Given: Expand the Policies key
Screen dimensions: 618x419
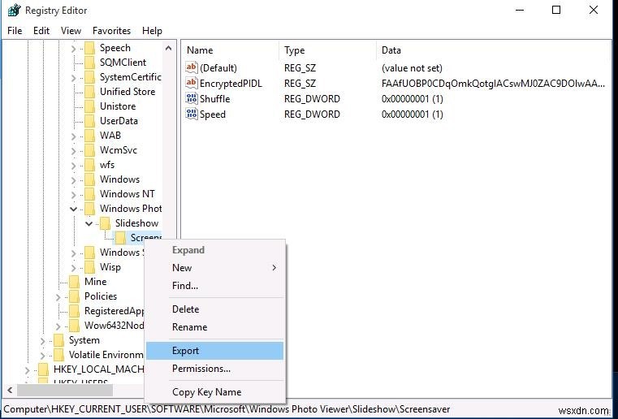Looking at the screenshot, I should coord(58,297).
